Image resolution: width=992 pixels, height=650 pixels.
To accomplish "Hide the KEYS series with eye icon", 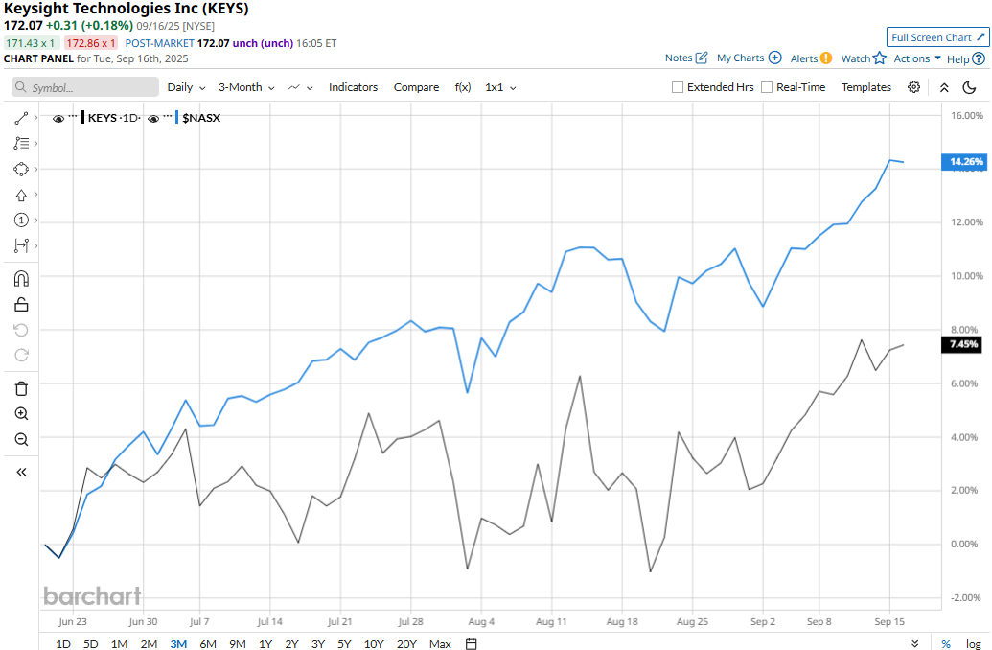I will (58, 118).
